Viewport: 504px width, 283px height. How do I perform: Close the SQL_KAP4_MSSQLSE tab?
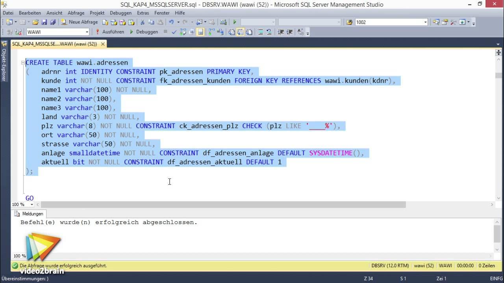point(103,44)
